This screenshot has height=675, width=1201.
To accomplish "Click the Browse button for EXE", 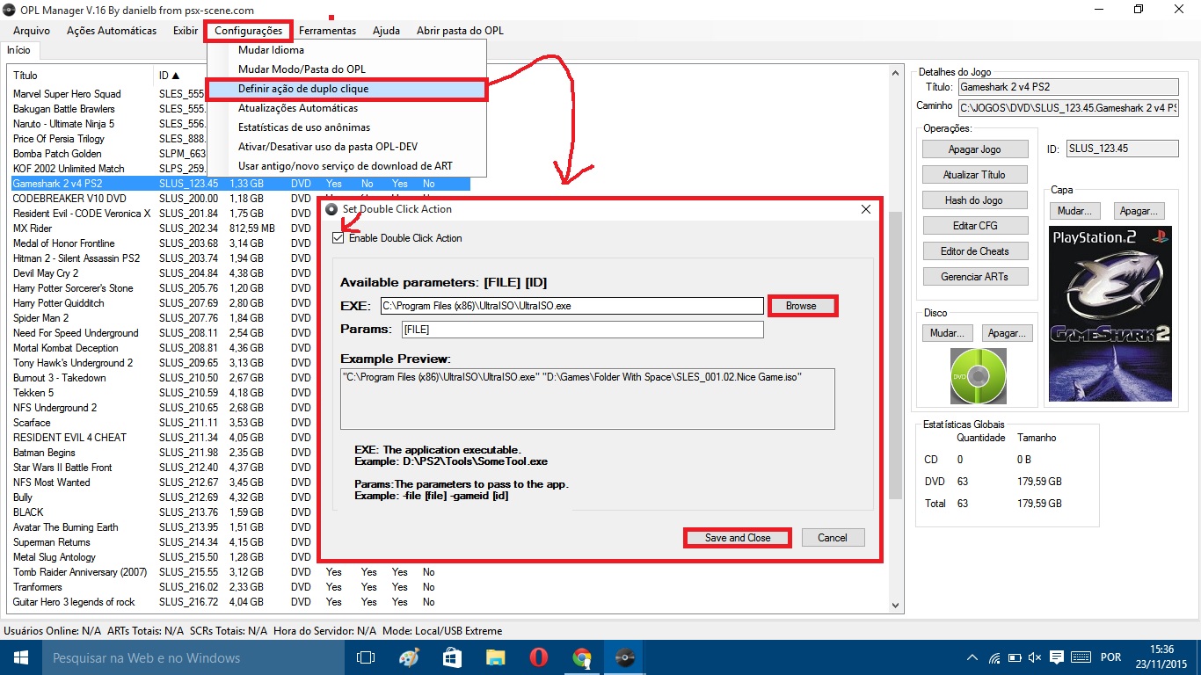I will tap(801, 306).
